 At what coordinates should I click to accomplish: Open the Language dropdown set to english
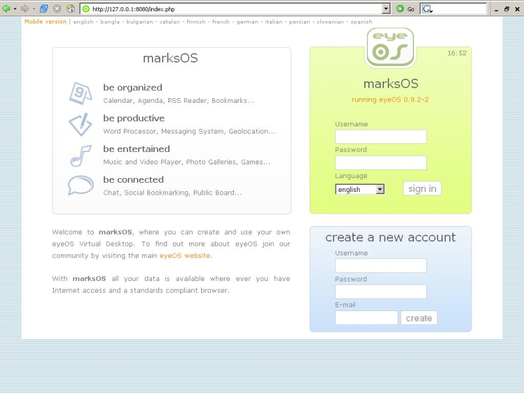pyautogui.click(x=360, y=189)
